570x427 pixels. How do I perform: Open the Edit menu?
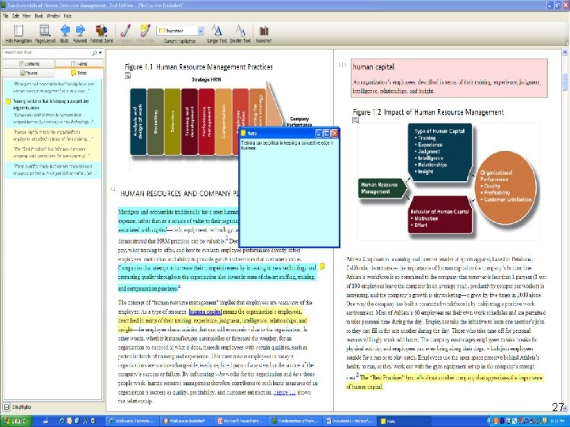[16, 16]
